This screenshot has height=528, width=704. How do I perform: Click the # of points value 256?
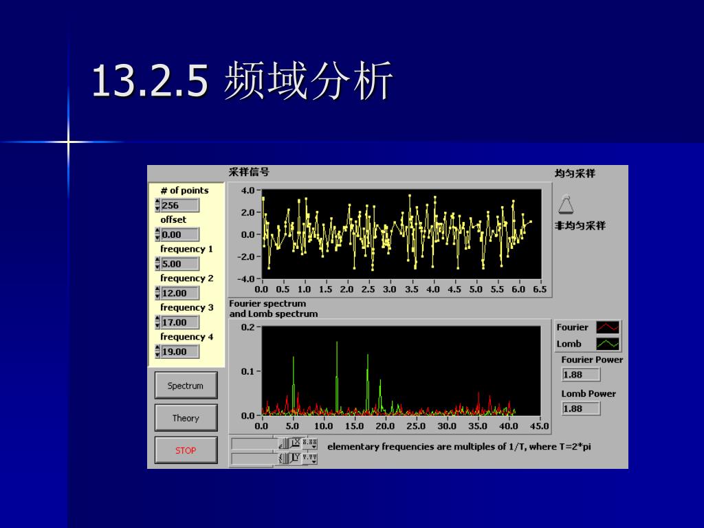[x=179, y=205]
